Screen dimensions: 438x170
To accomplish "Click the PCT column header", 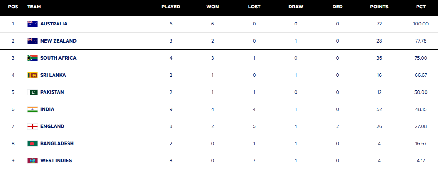I will click(421, 7).
